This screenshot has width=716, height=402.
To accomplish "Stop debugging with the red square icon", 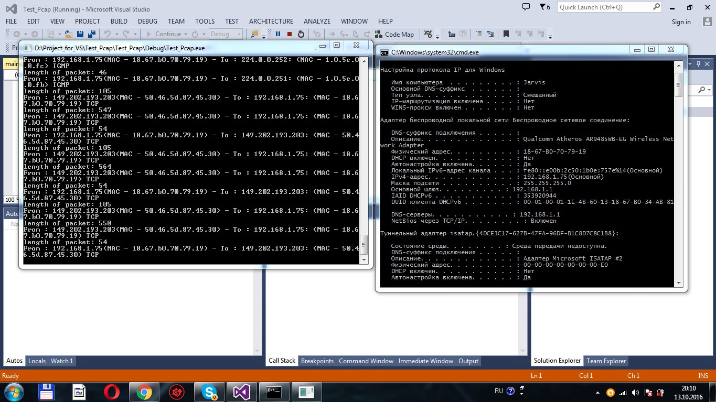I will (x=290, y=34).
